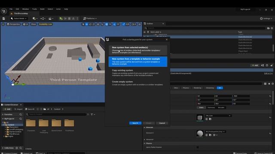Set mobility to Stationary
Image resolution: width=275 pixels, height=154 pixels.
(x=211, y=107)
